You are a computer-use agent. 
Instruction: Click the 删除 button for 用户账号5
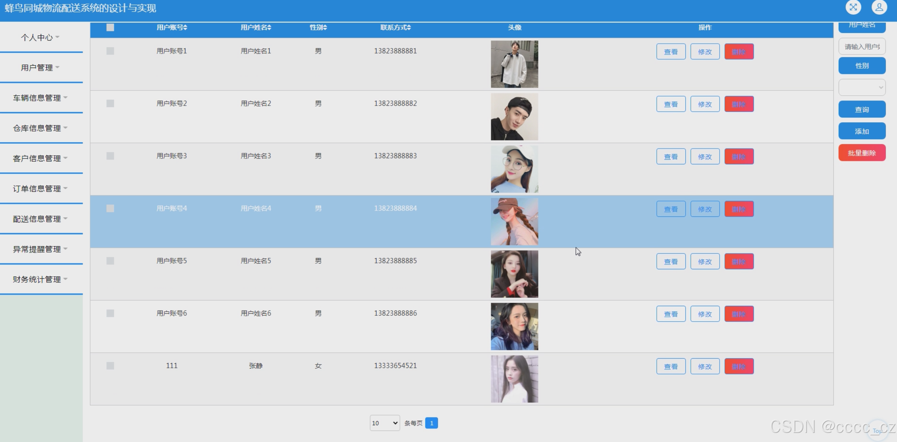739,262
